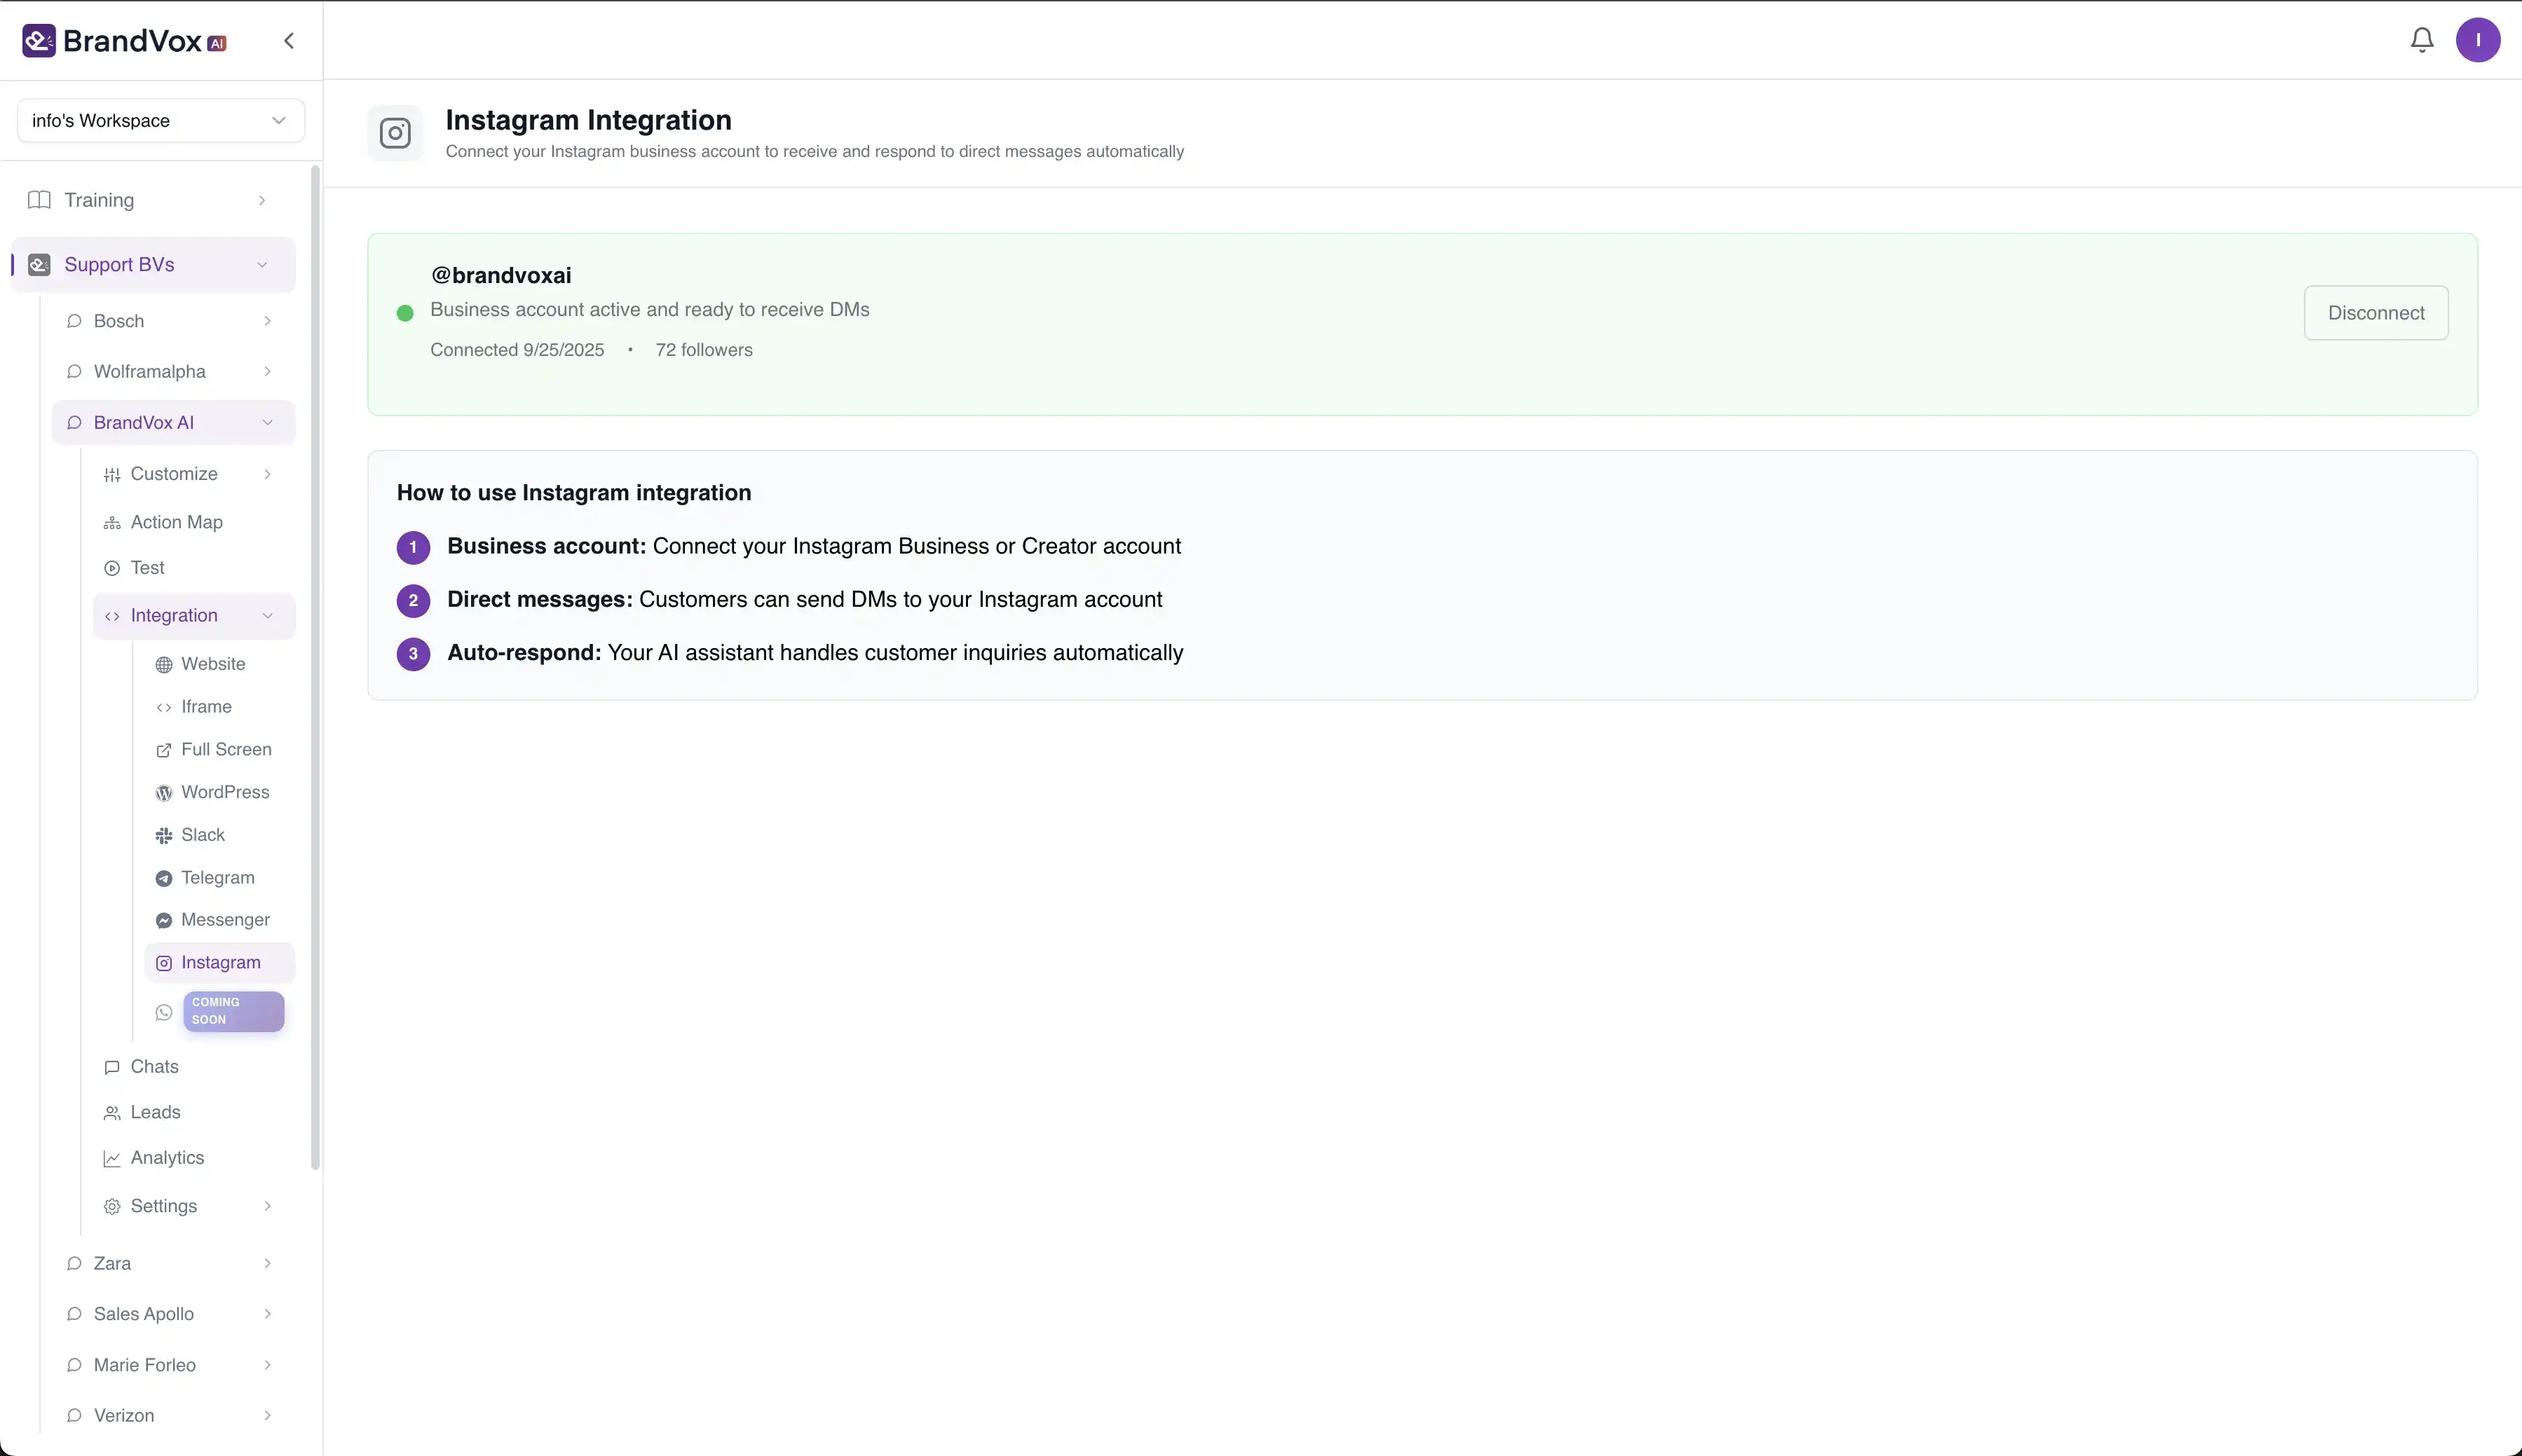Click the Chats message icon
The width and height of the screenshot is (2522, 1456).
(x=112, y=1067)
